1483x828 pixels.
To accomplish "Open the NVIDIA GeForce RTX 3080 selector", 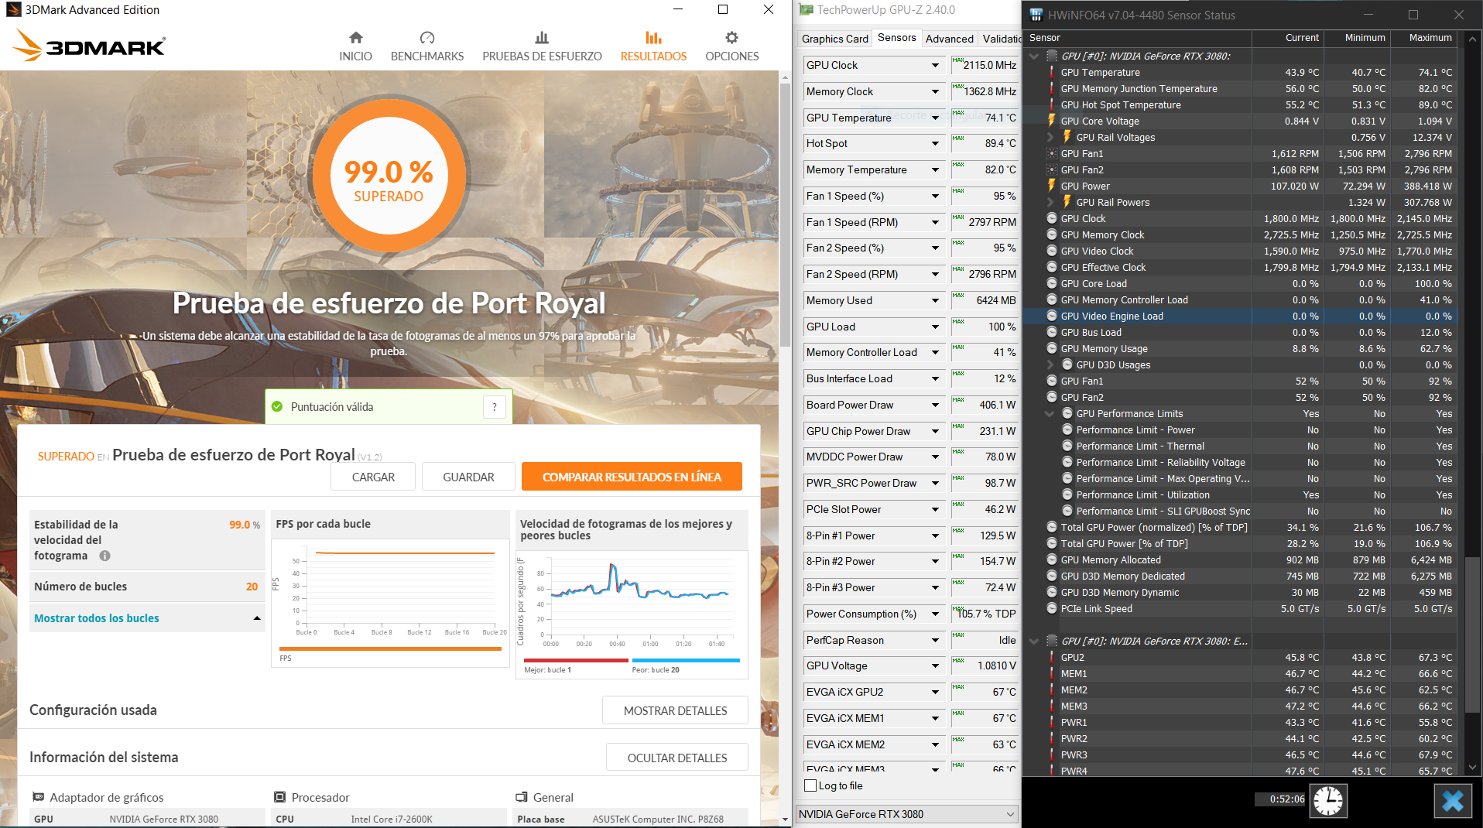I will (x=906, y=814).
